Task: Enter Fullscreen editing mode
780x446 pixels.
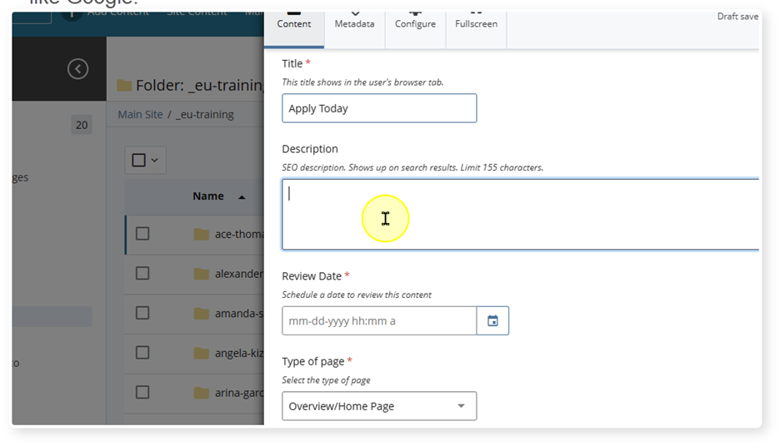Action: point(476,24)
